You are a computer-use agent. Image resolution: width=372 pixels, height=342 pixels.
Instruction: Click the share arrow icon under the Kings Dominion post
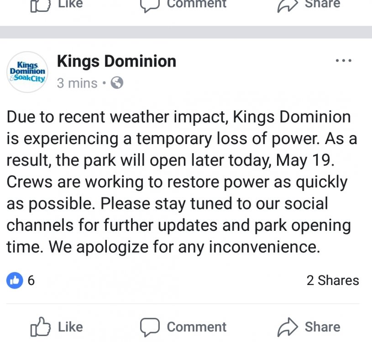coord(288,327)
